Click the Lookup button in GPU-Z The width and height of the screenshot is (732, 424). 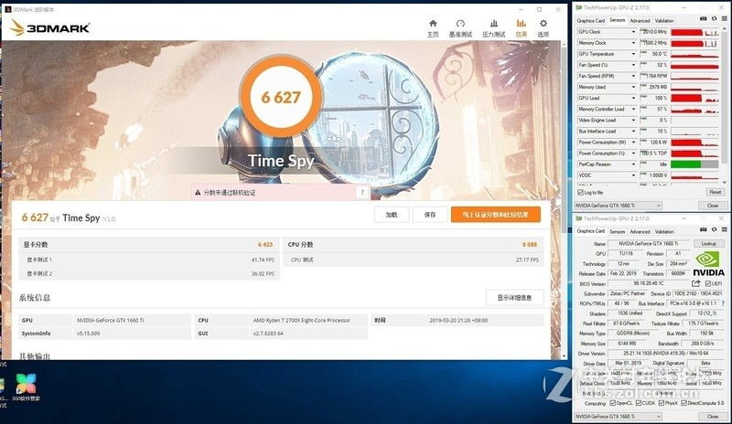click(708, 244)
